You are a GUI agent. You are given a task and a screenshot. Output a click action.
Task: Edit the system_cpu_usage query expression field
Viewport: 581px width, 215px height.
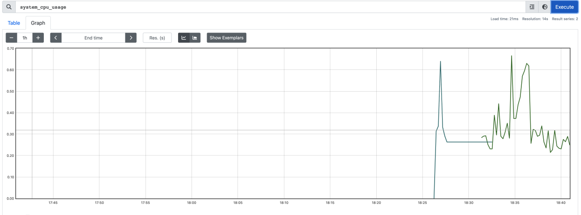click(270, 7)
